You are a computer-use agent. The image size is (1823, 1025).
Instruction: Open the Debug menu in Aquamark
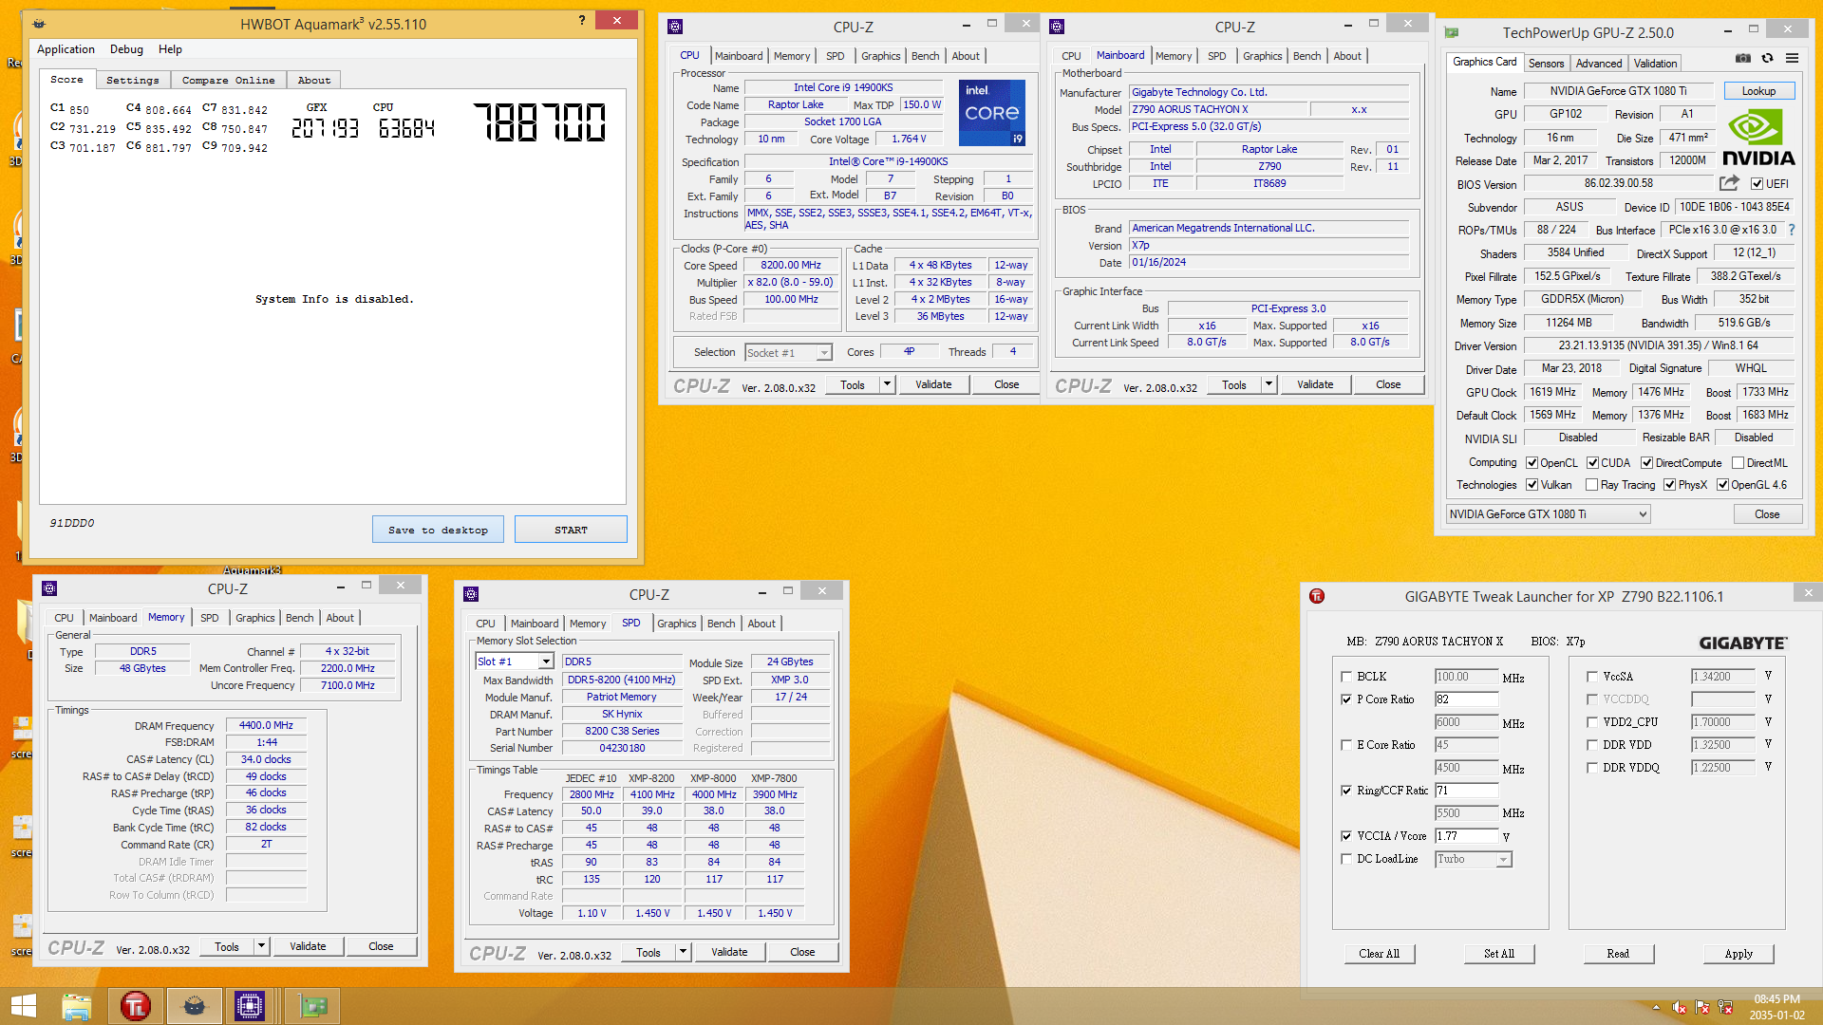point(126,49)
